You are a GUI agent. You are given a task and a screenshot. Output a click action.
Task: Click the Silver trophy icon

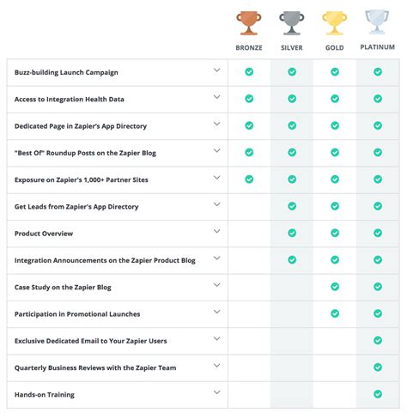click(292, 23)
